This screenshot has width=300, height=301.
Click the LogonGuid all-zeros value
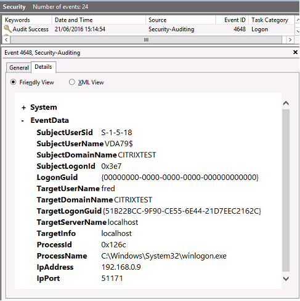click(180, 178)
